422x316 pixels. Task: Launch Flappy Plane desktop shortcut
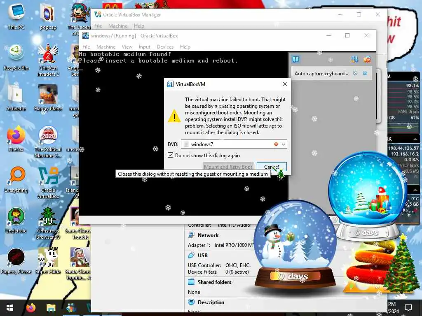[x=48, y=98]
